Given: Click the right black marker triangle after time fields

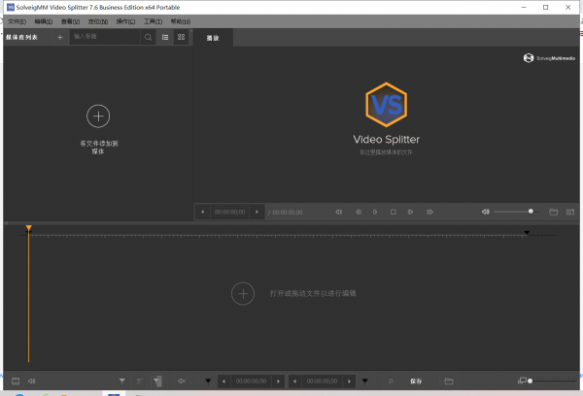Looking at the screenshot, I should point(365,380).
